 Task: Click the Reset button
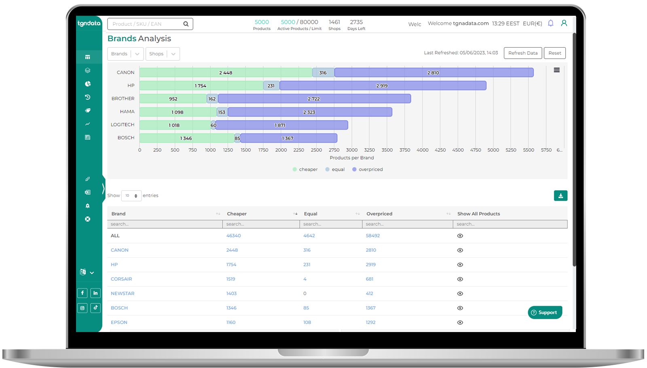click(x=555, y=53)
